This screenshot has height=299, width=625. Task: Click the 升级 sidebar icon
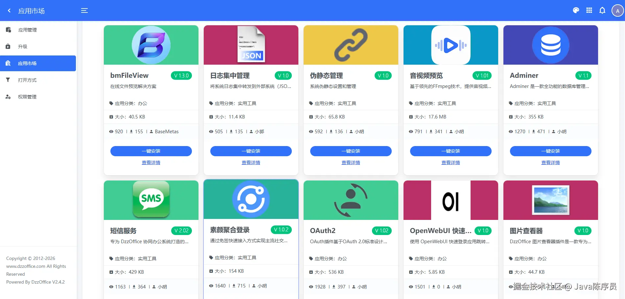tap(8, 47)
